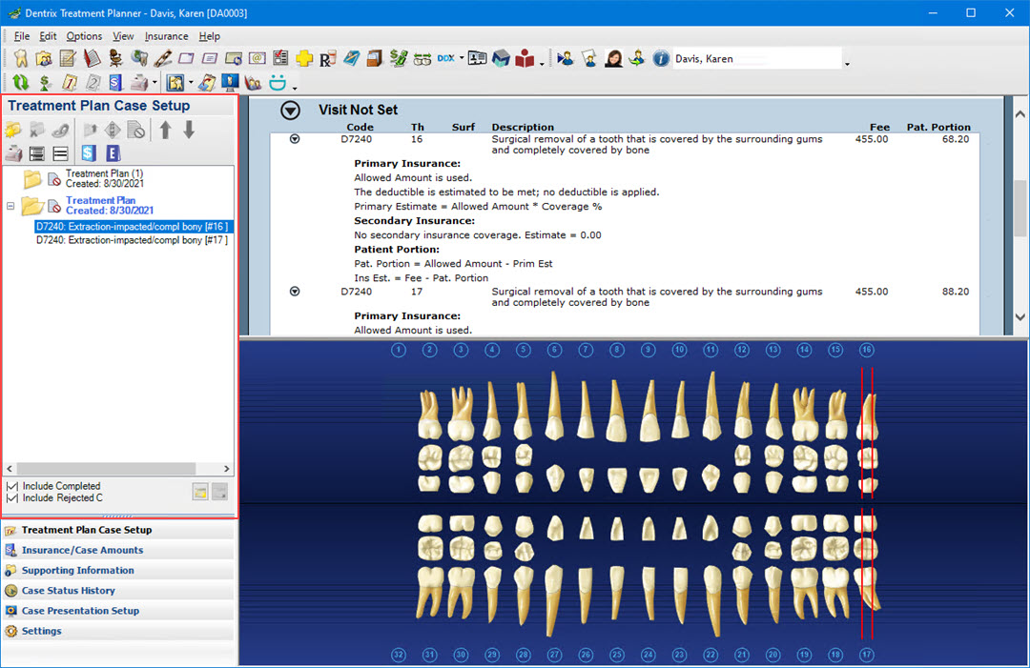This screenshot has width=1030, height=668.
Task: Open the Options menu
Action: (x=84, y=36)
